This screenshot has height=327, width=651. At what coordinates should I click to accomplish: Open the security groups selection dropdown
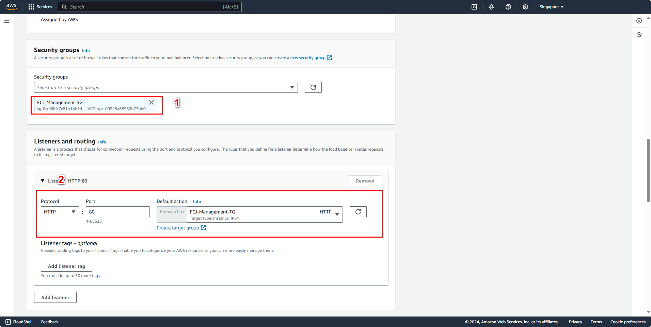click(x=166, y=87)
